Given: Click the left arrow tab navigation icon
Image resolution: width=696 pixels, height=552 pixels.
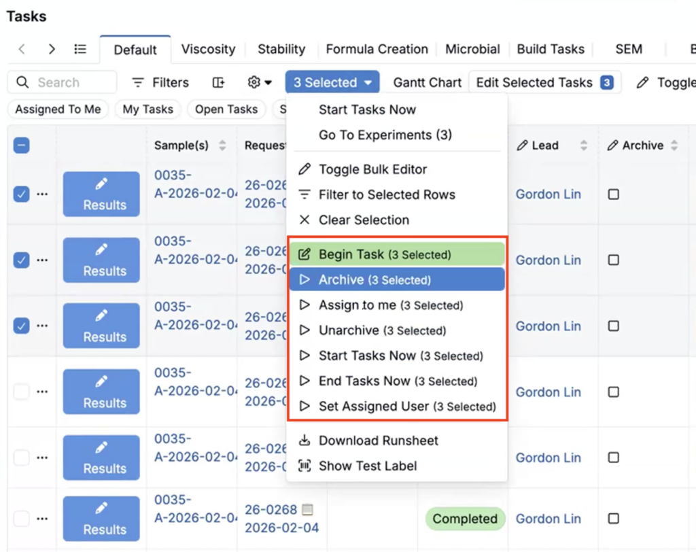Looking at the screenshot, I should click(22, 49).
